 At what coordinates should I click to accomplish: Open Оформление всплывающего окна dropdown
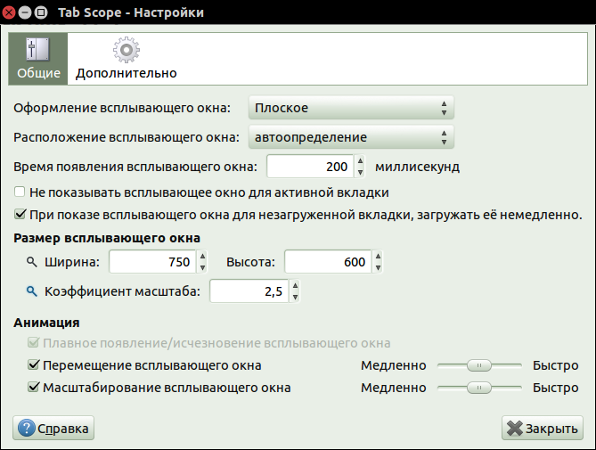pyautogui.click(x=351, y=108)
